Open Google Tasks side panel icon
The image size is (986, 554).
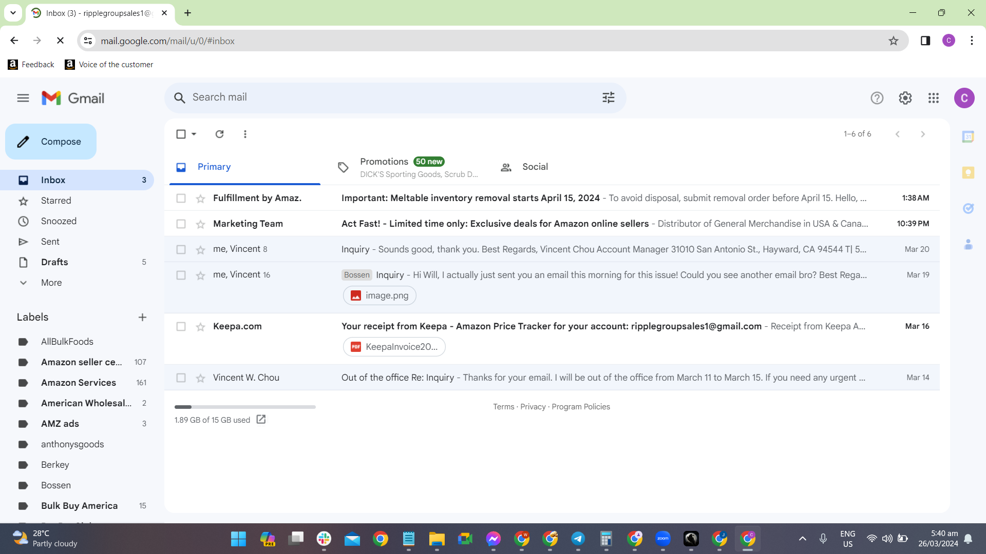point(968,208)
